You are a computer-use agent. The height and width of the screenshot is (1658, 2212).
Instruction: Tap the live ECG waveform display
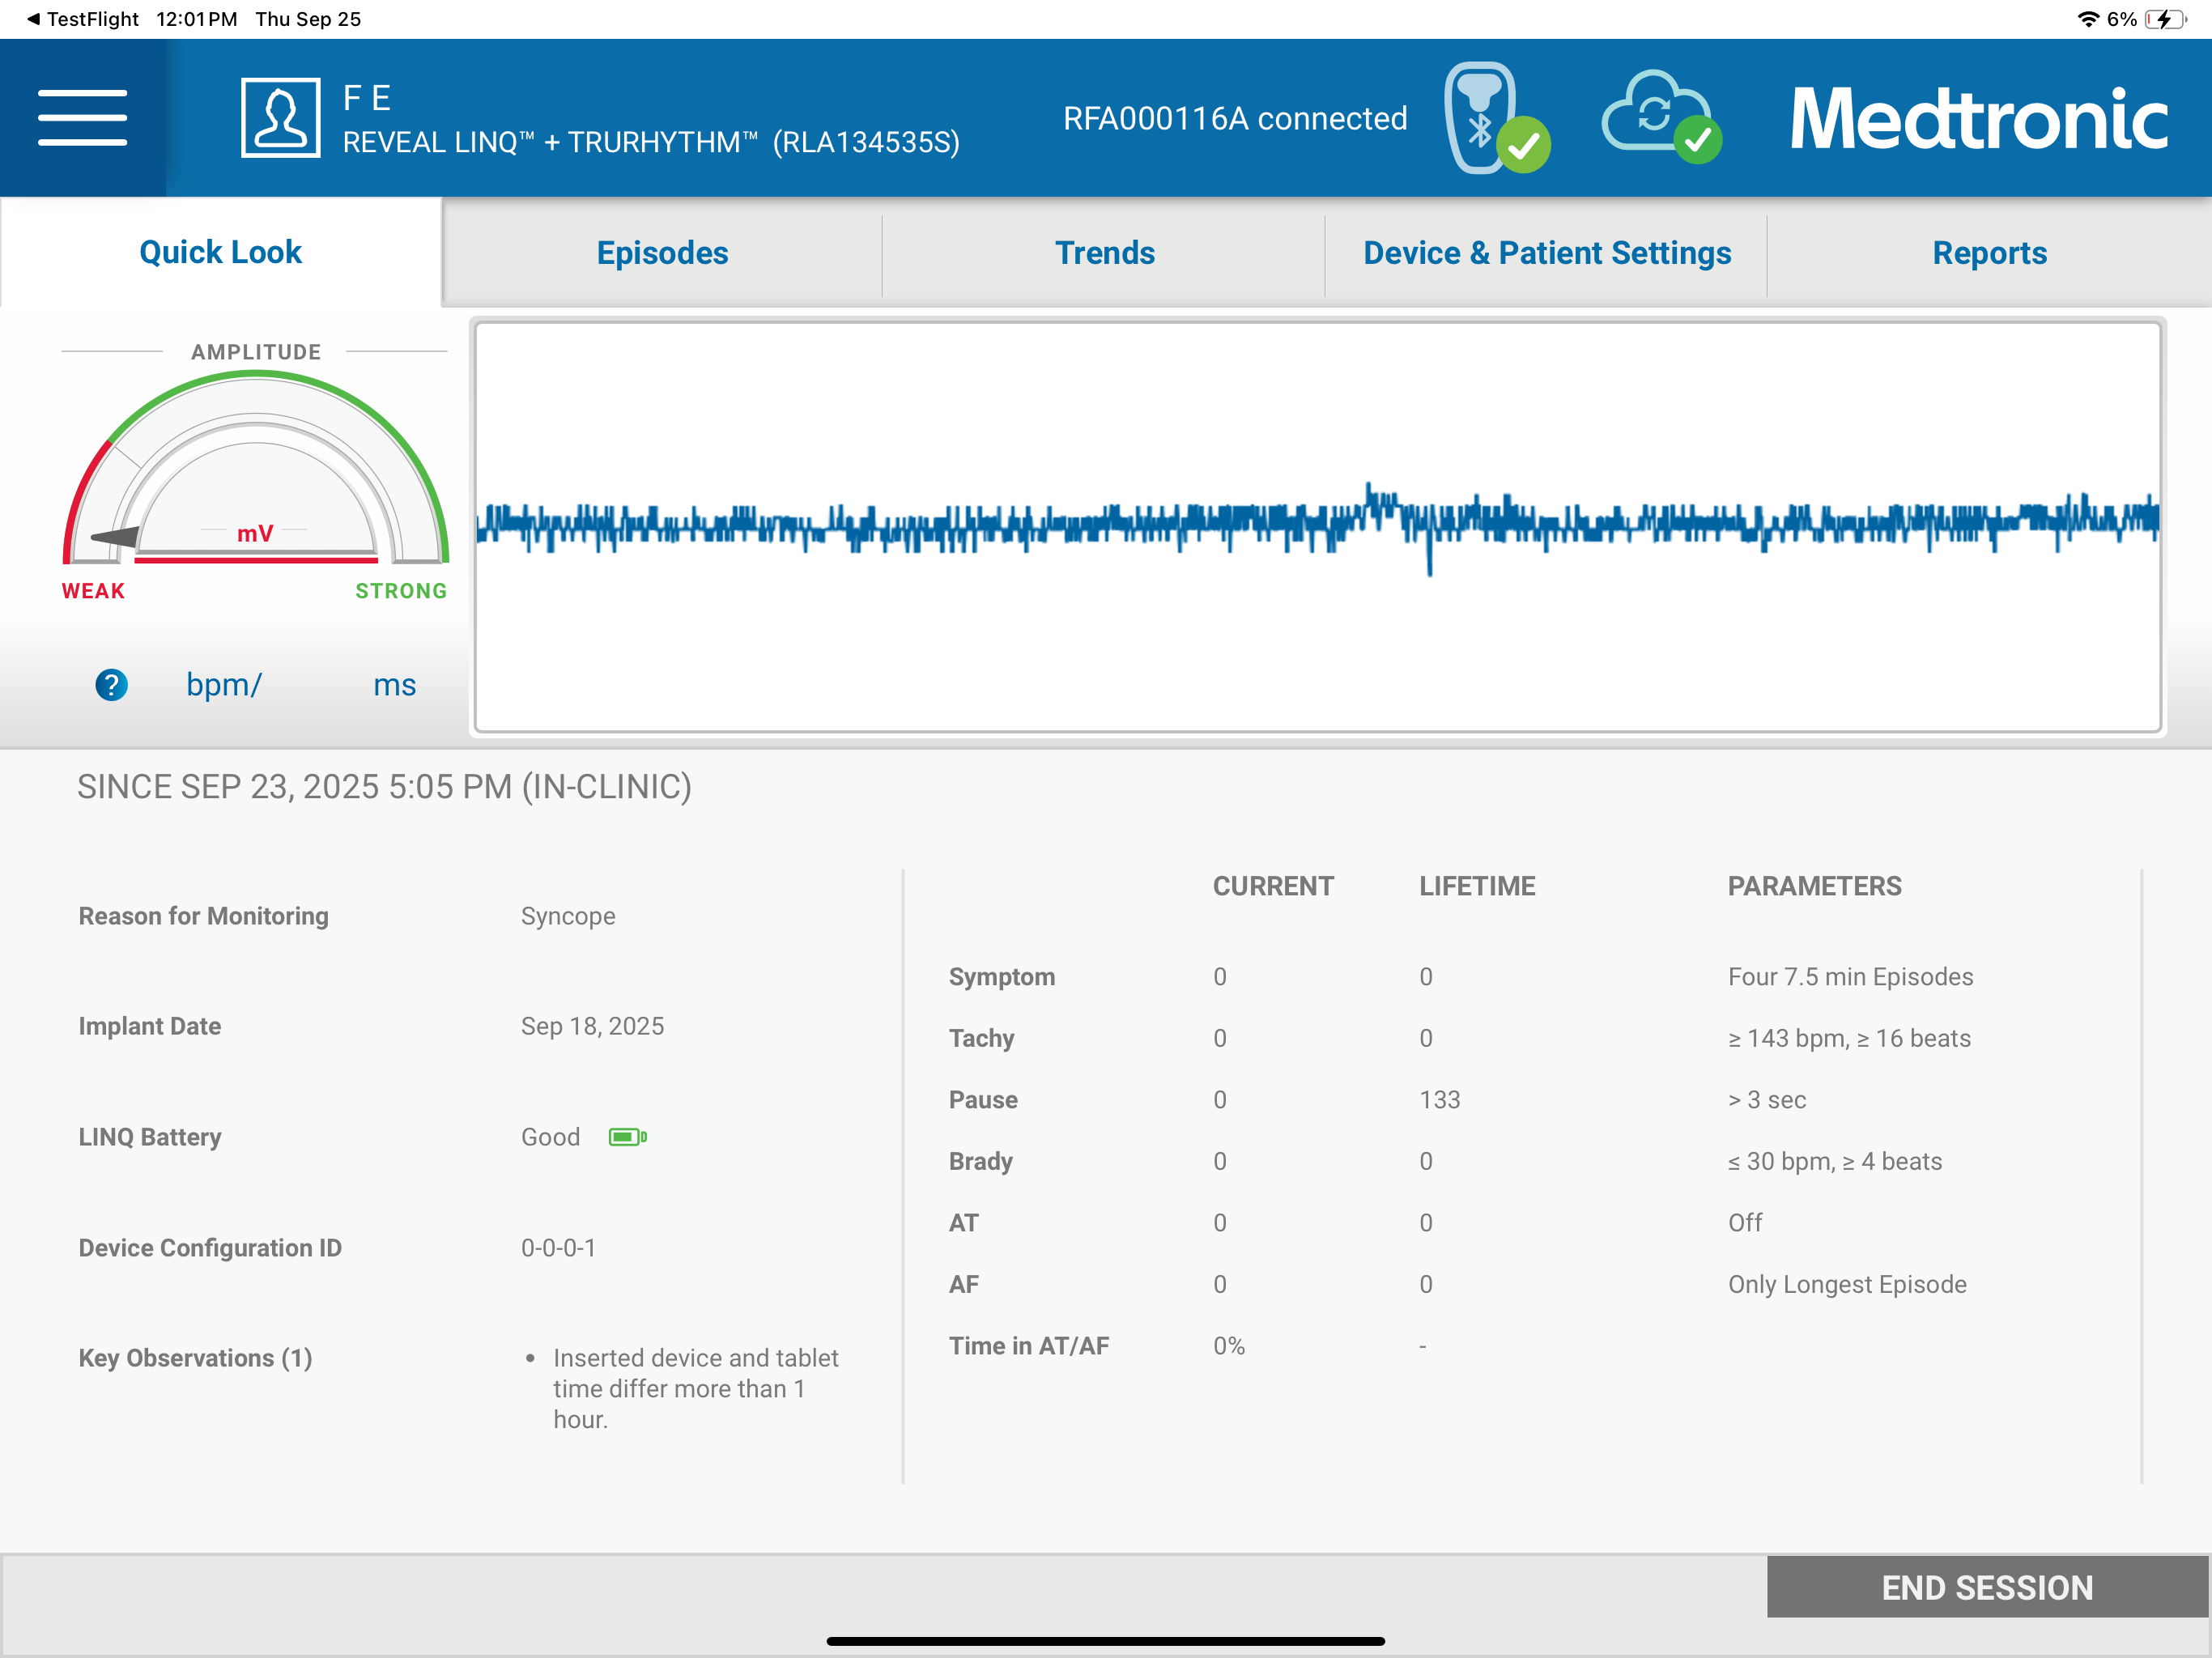point(1318,527)
